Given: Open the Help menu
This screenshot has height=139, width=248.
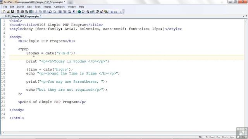Looking at the screenshot, I should tap(82, 7).
